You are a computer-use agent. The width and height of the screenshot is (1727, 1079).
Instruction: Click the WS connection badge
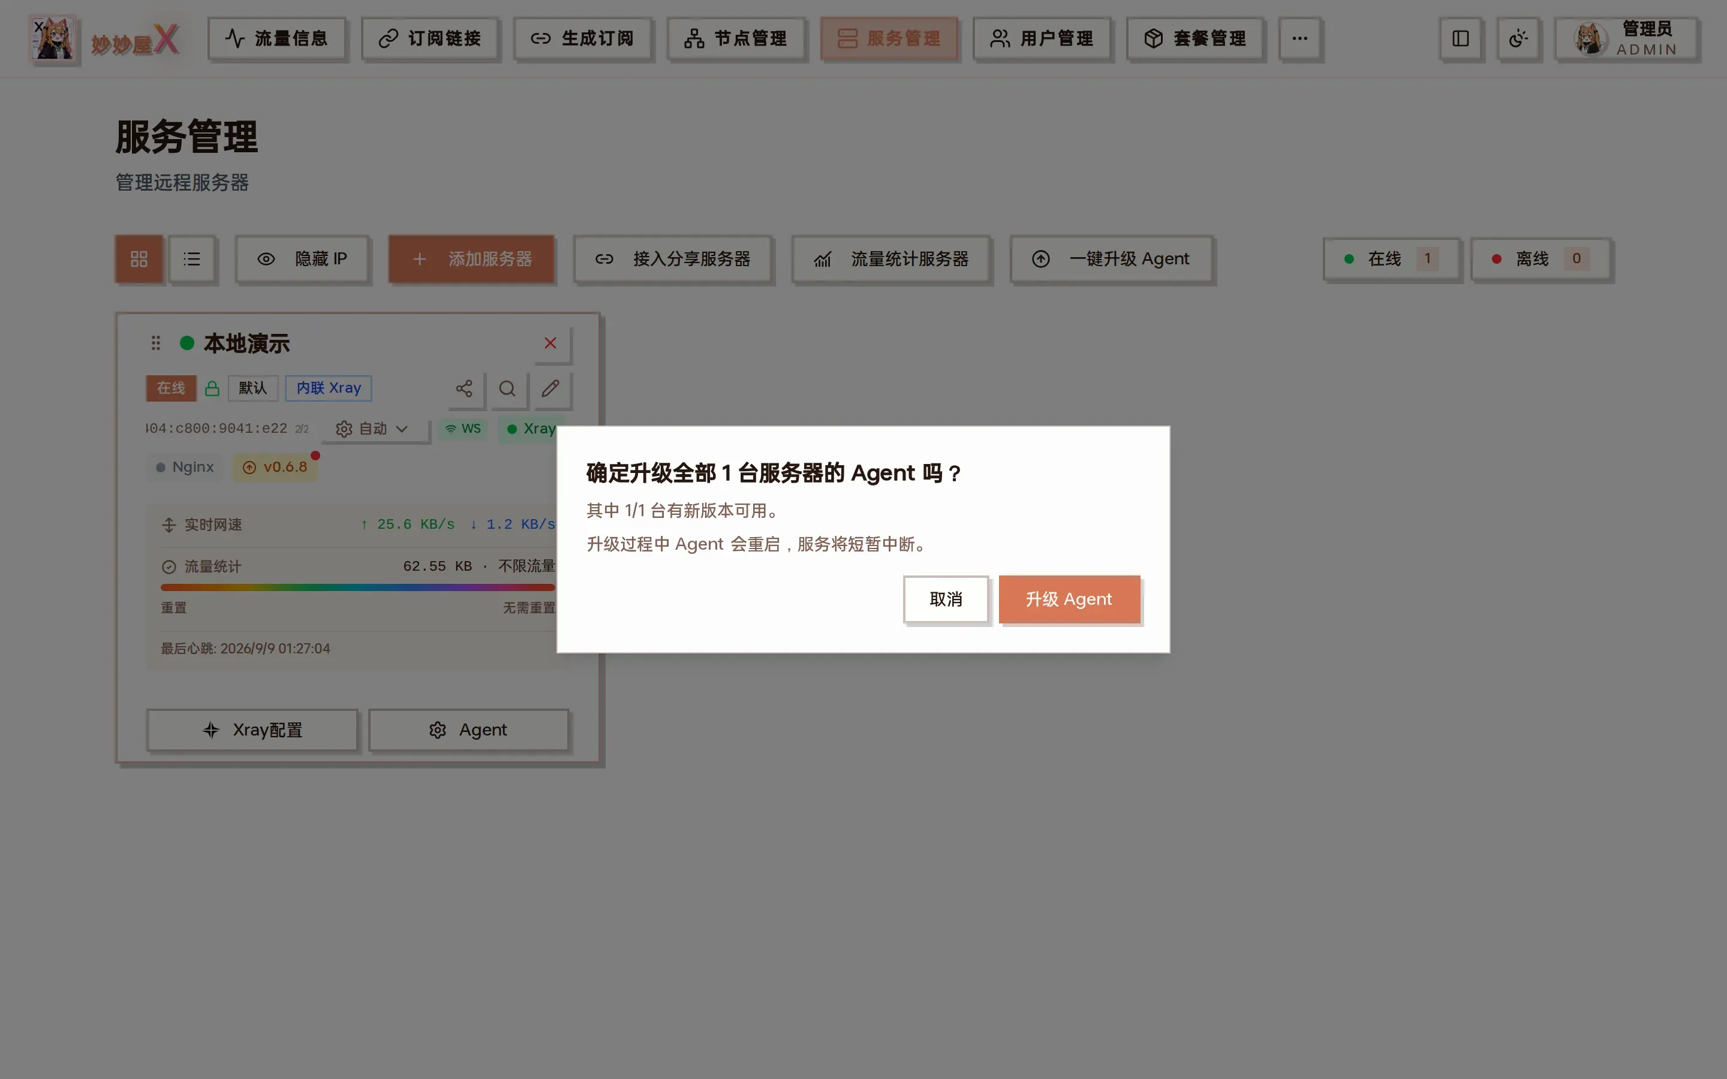coord(463,429)
